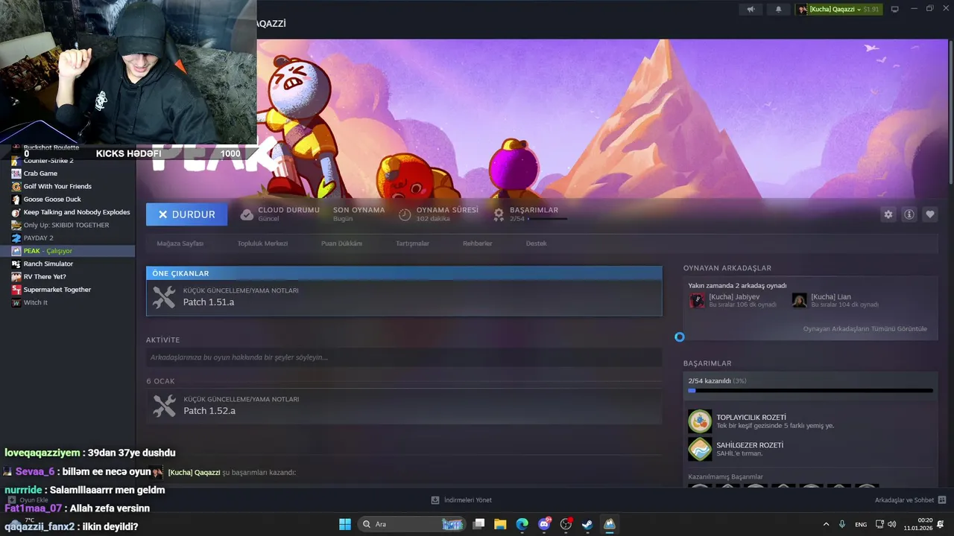Select Crab Game in the library list
954x536 pixels.
coord(40,173)
